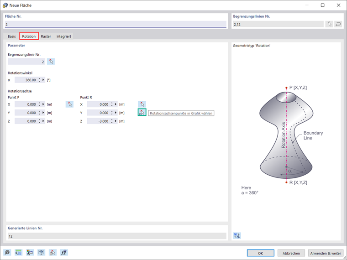347x260 pixels.
Task: Open the Rotation tab
Action: point(29,36)
